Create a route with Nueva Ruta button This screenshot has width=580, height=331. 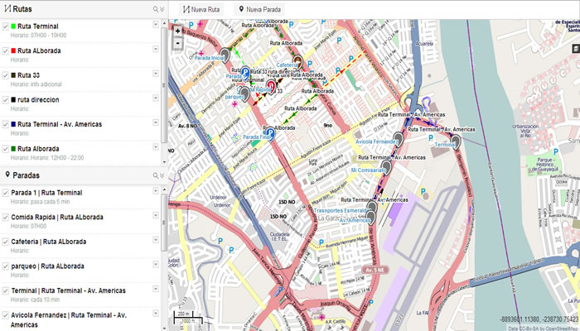pyautogui.click(x=201, y=10)
